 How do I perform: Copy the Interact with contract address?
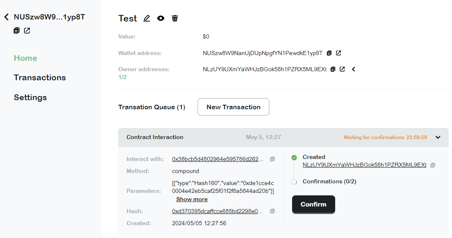pos(272,159)
